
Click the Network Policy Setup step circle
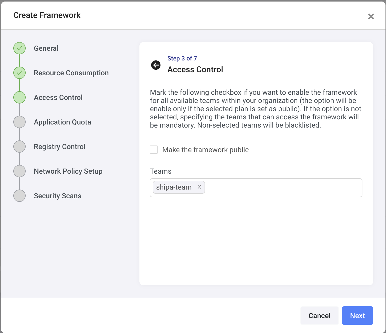pyautogui.click(x=19, y=171)
